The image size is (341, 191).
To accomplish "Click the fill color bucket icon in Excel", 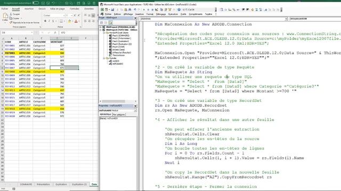I will point(70,21).
